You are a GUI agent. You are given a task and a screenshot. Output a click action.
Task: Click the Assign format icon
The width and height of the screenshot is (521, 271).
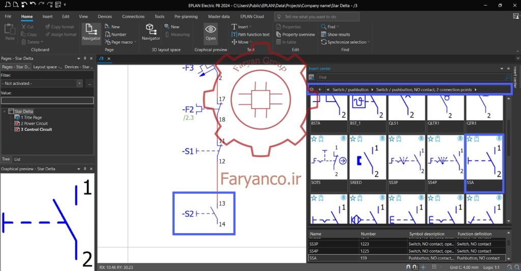tap(47, 34)
